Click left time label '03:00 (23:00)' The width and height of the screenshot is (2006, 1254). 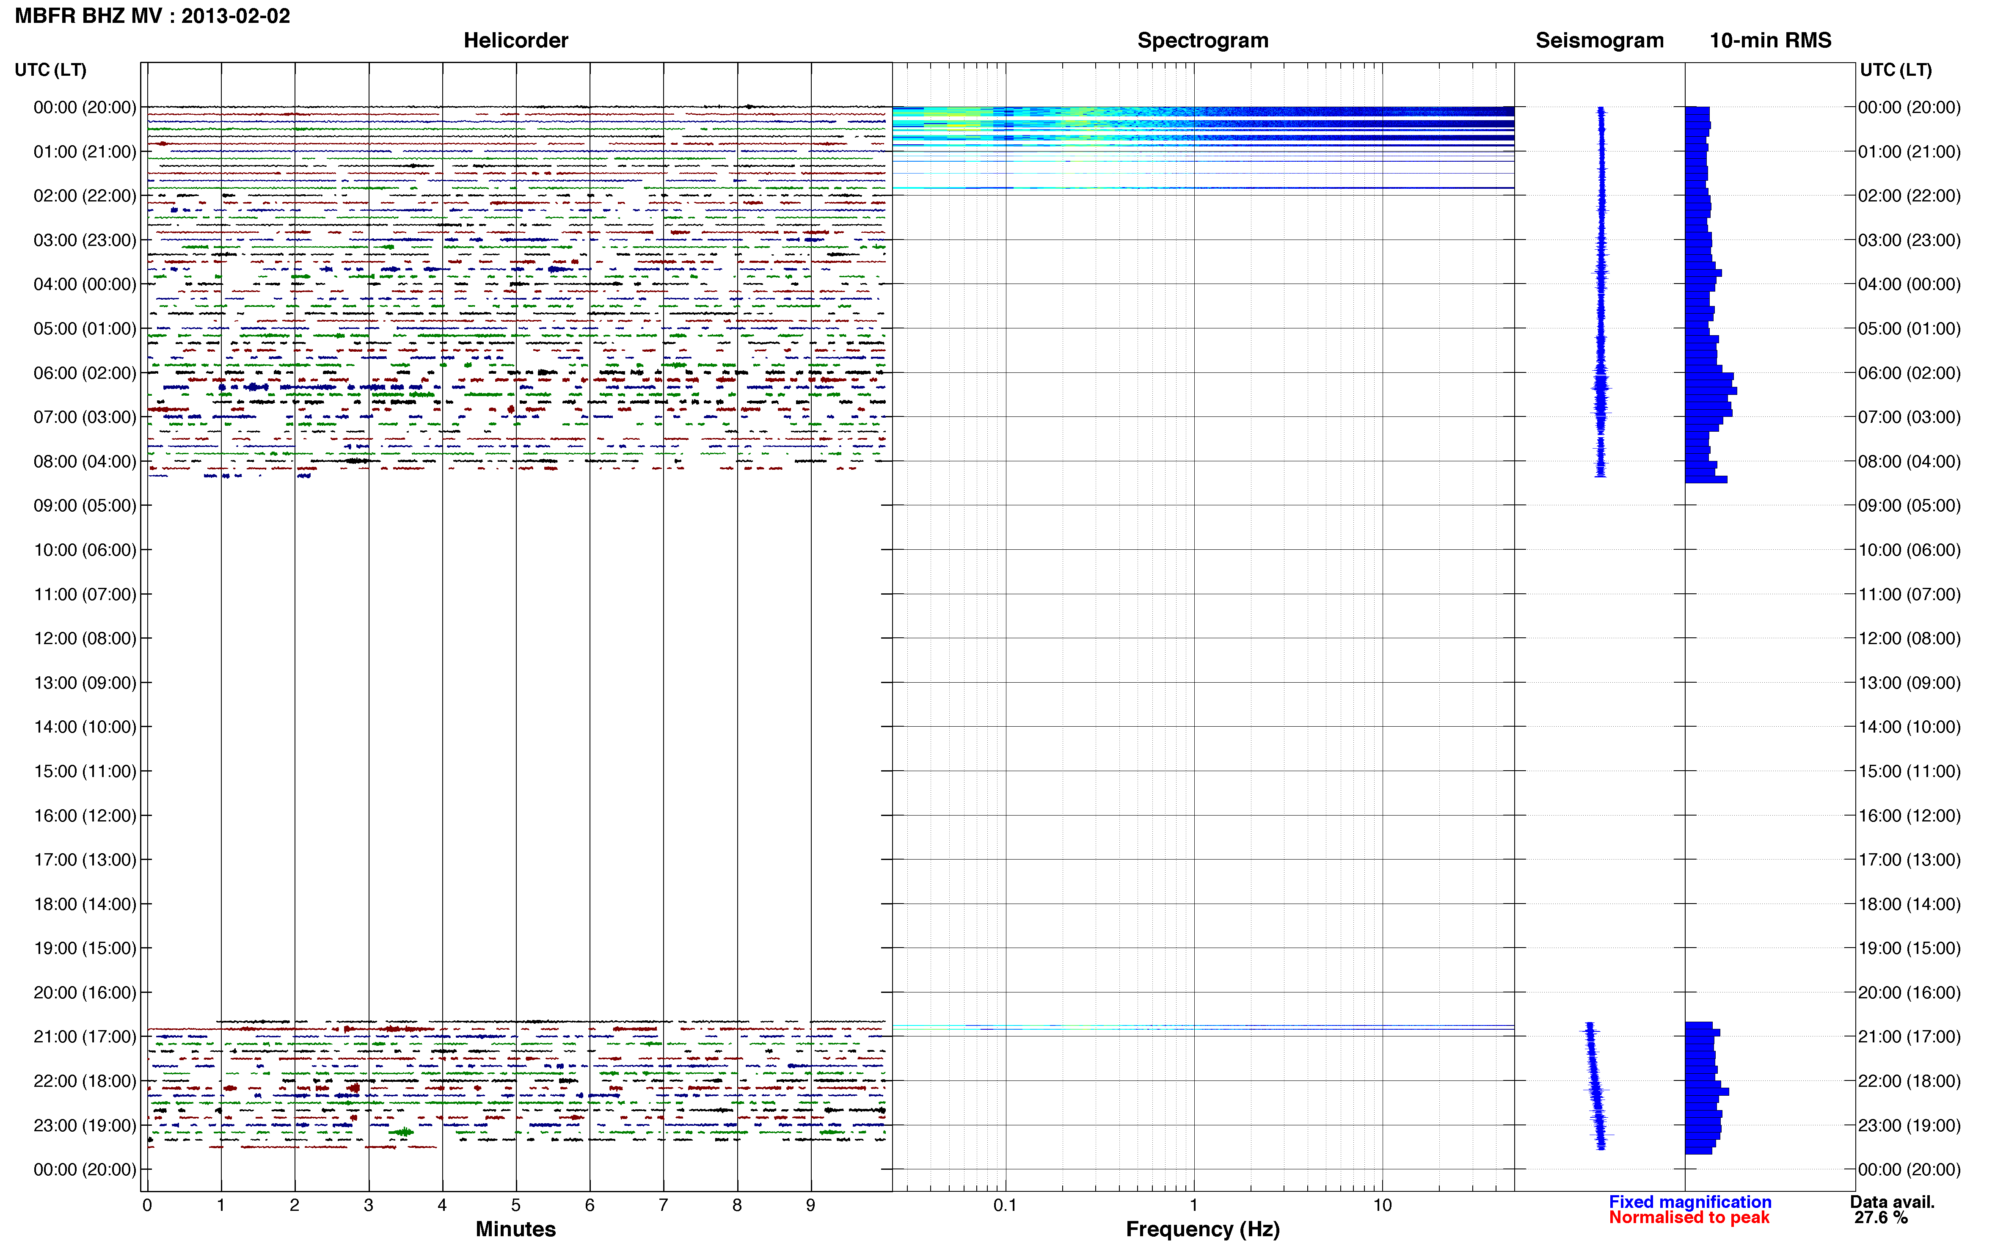tap(85, 240)
